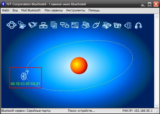Click the scrollbar down arrow
The width and height of the screenshot is (160, 114).
(156, 105)
